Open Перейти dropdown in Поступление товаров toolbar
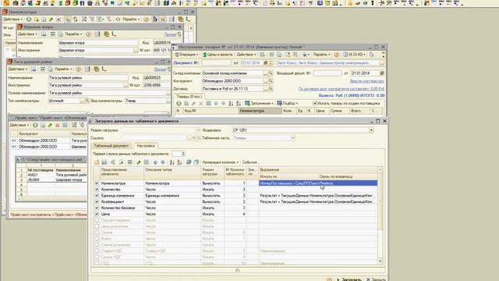The image size is (499, 281). (321, 55)
